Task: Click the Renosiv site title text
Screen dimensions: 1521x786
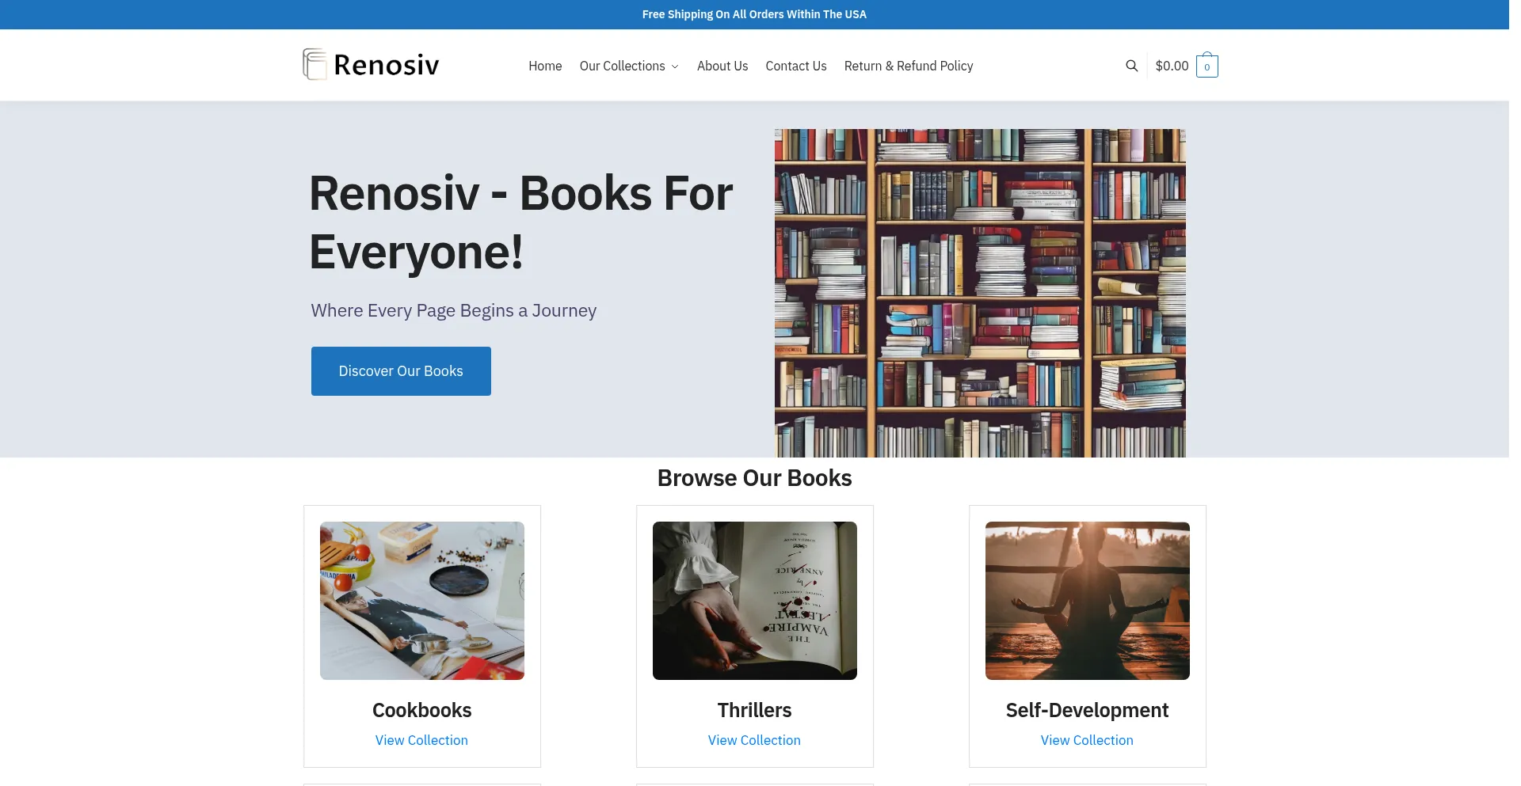Action: [387, 65]
